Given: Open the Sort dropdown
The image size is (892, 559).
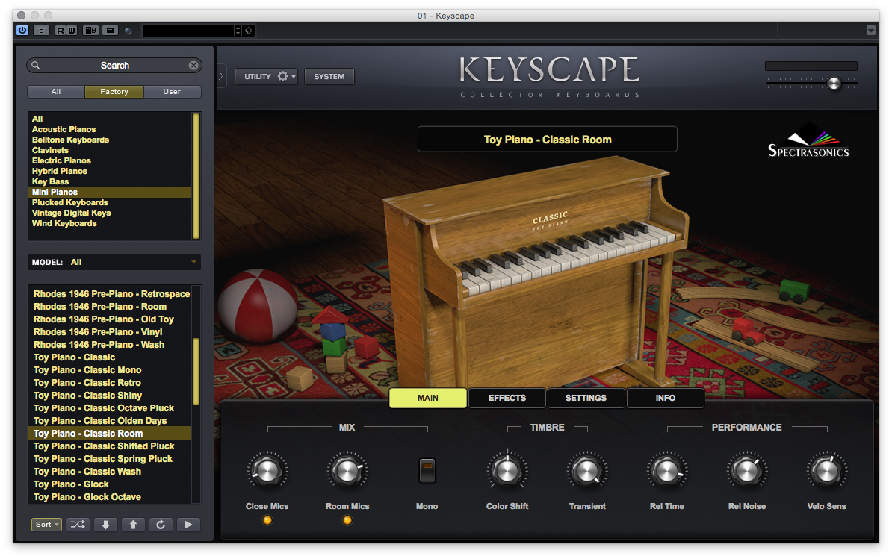Looking at the screenshot, I should [x=46, y=525].
